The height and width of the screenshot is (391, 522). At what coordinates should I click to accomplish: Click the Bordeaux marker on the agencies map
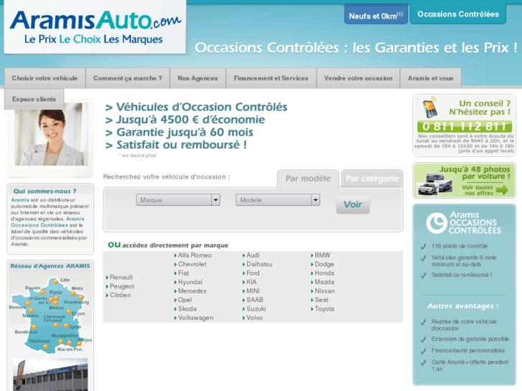(x=34, y=327)
